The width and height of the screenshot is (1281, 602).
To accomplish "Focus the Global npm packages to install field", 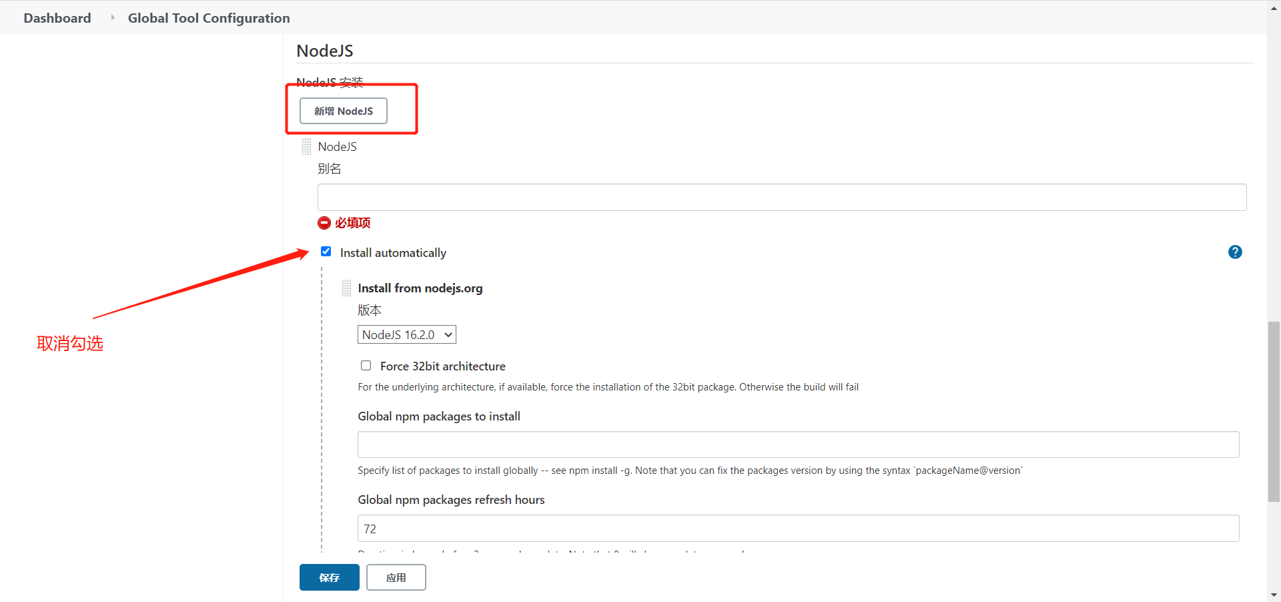I will pyautogui.click(x=799, y=444).
